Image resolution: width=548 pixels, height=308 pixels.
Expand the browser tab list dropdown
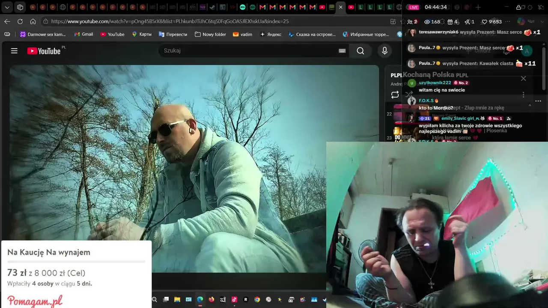click(x=7, y=7)
